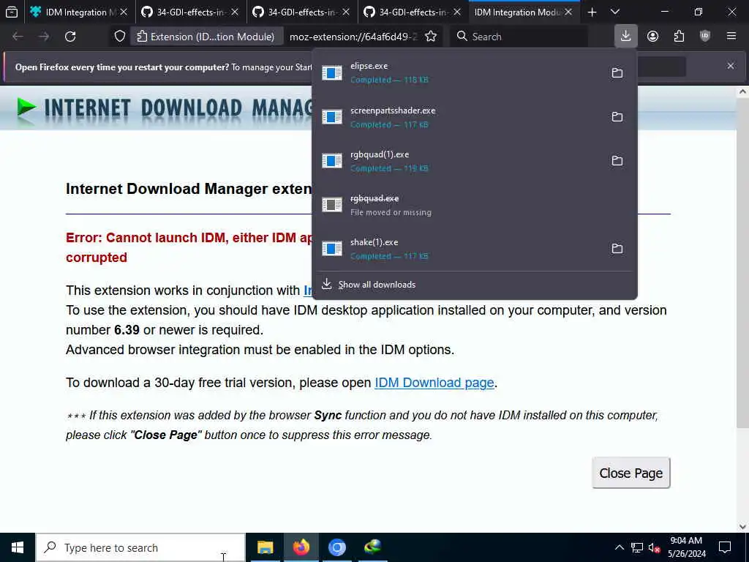Image resolution: width=749 pixels, height=562 pixels.
Task: Dismiss the Open Firefox startup notification
Action: pyautogui.click(x=731, y=66)
